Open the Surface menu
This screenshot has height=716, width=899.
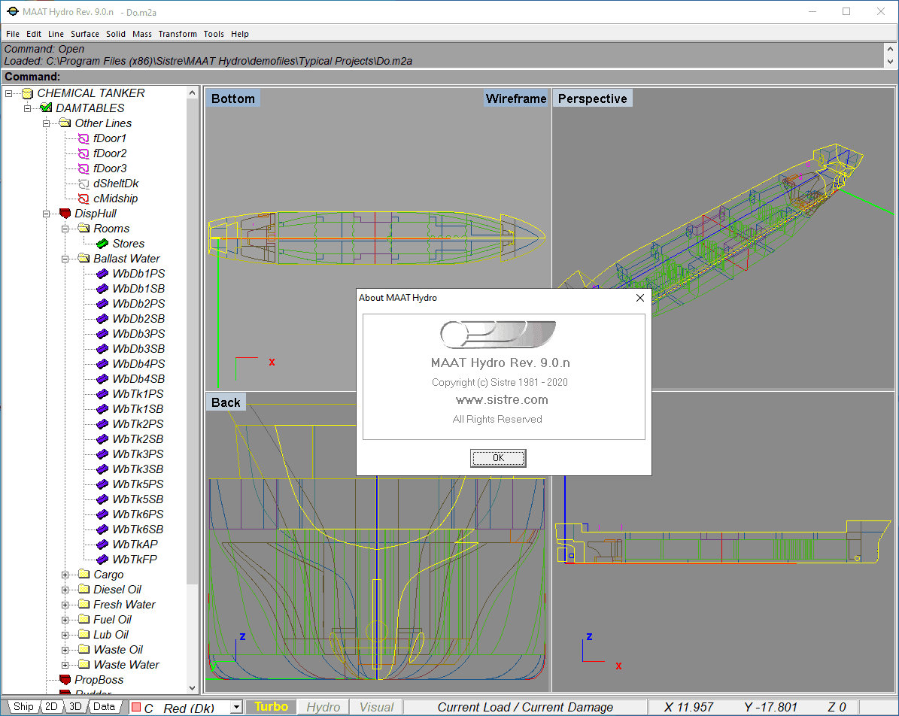(x=85, y=34)
